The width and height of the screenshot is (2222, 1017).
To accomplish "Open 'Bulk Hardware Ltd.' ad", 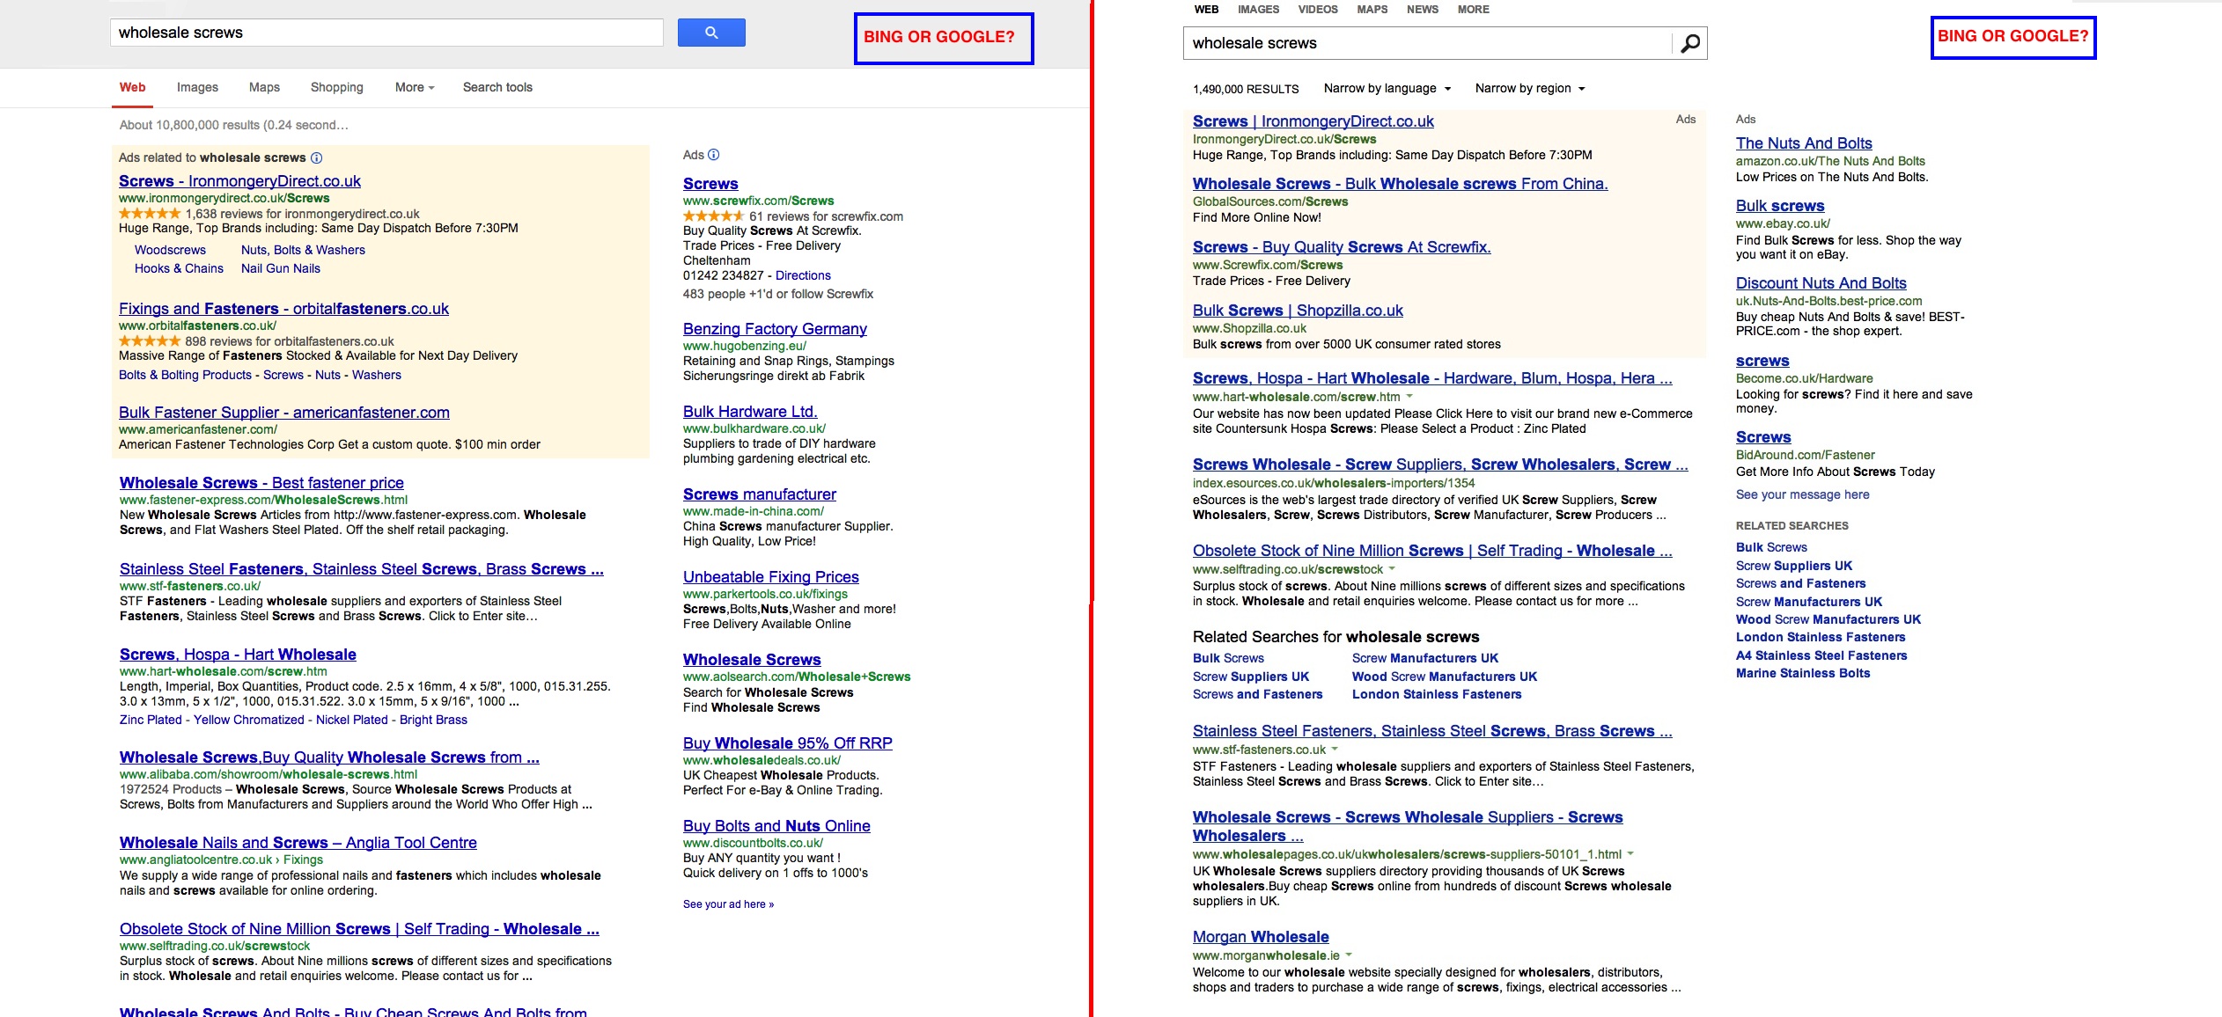I will click(x=750, y=412).
